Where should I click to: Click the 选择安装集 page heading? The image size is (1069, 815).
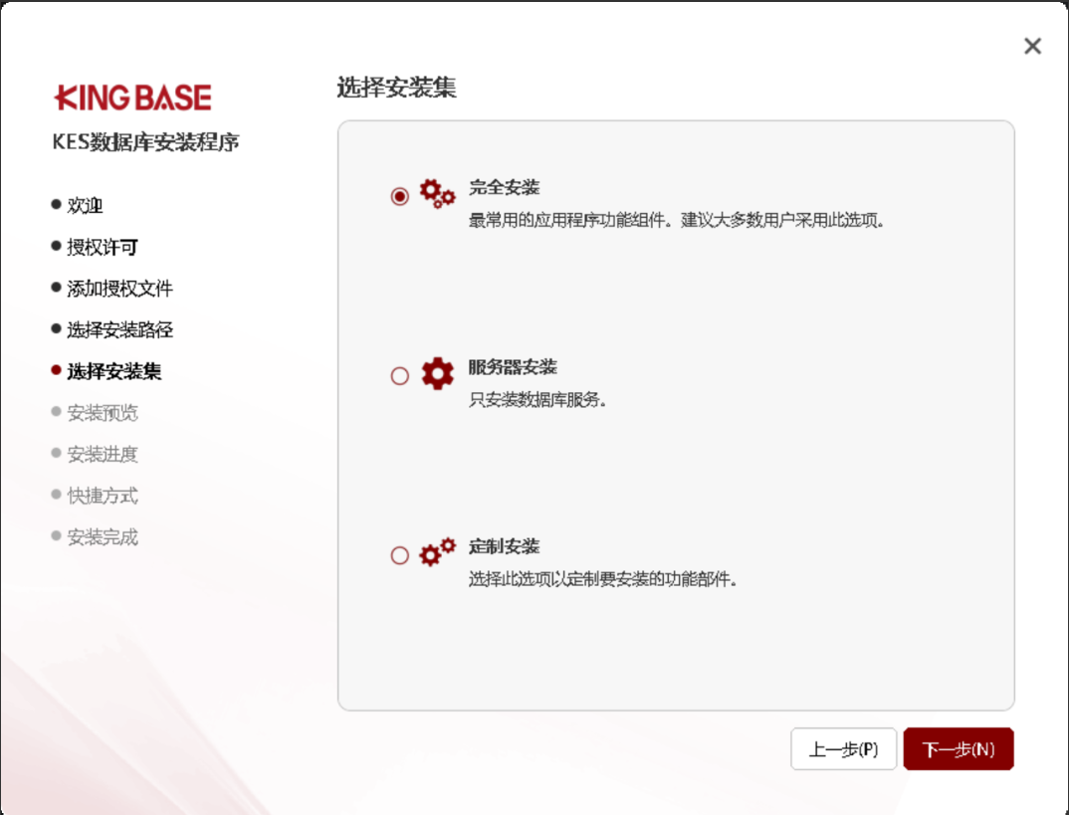(397, 88)
